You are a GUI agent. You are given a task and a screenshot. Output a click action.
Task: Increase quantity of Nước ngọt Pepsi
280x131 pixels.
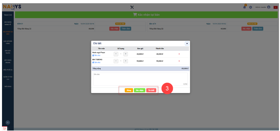click(x=125, y=54)
